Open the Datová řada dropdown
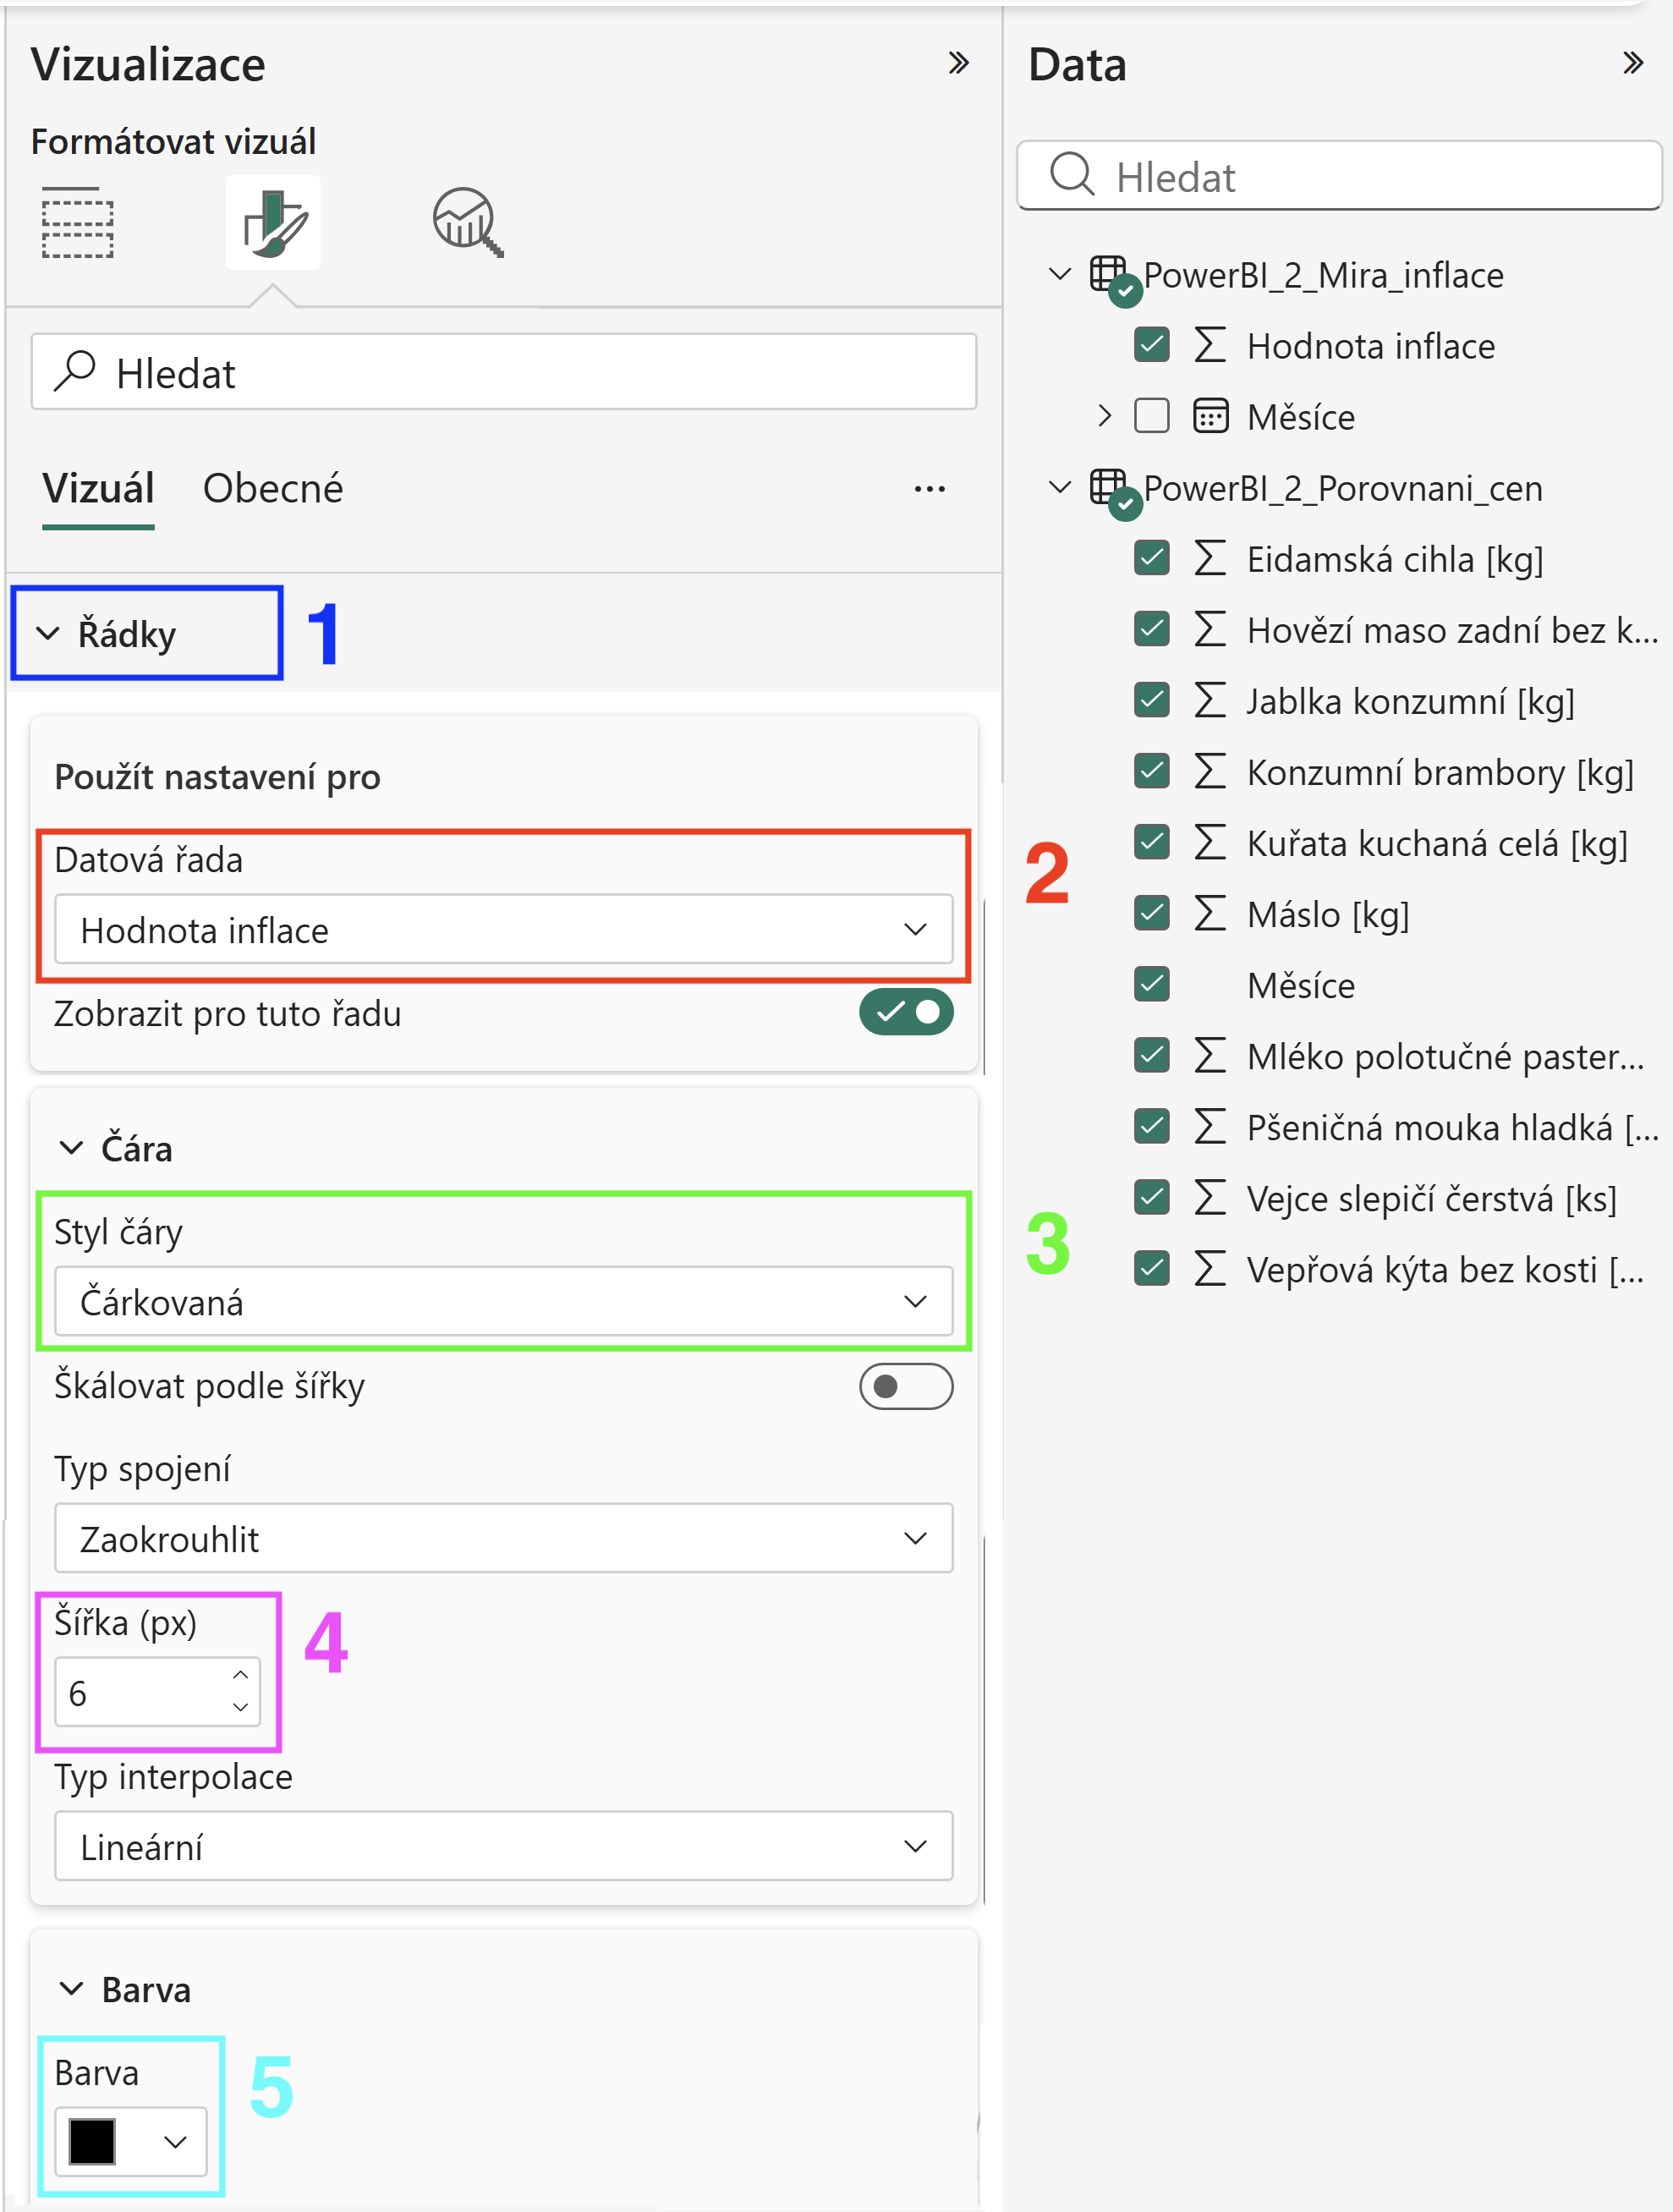1673x2212 pixels. point(503,929)
